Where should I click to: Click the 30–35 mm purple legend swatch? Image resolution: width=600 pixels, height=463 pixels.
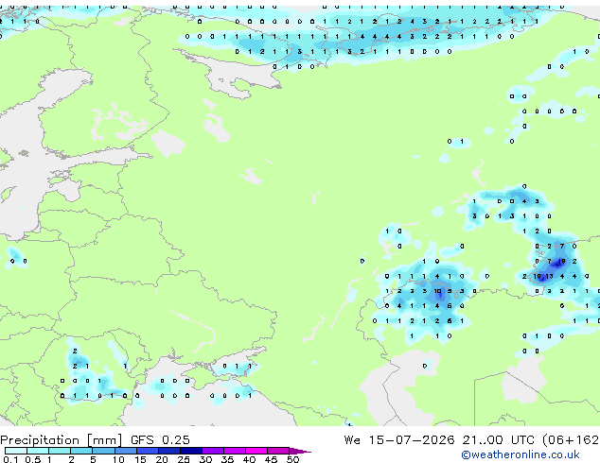click(x=213, y=451)
